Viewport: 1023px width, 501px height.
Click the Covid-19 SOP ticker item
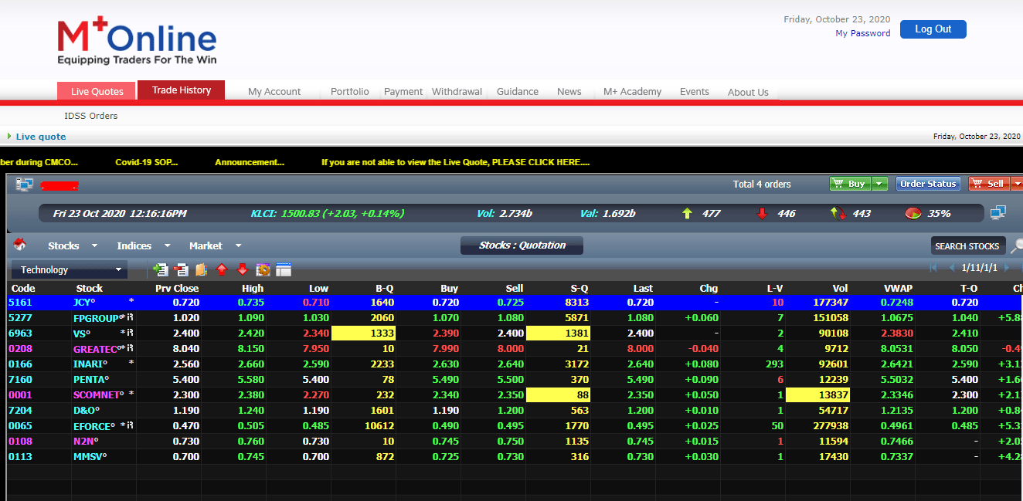tap(147, 162)
